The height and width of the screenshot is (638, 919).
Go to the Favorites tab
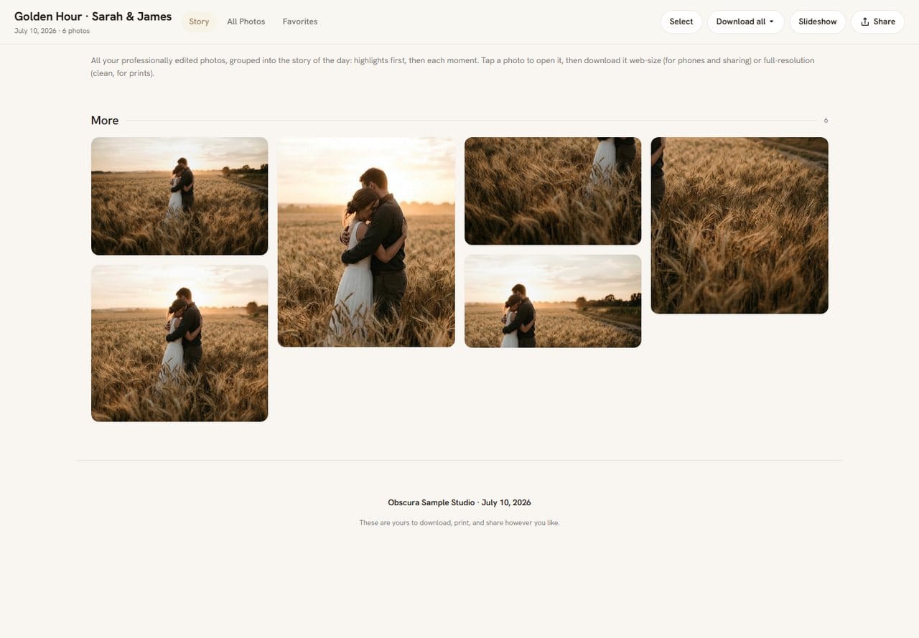pyautogui.click(x=300, y=22)
